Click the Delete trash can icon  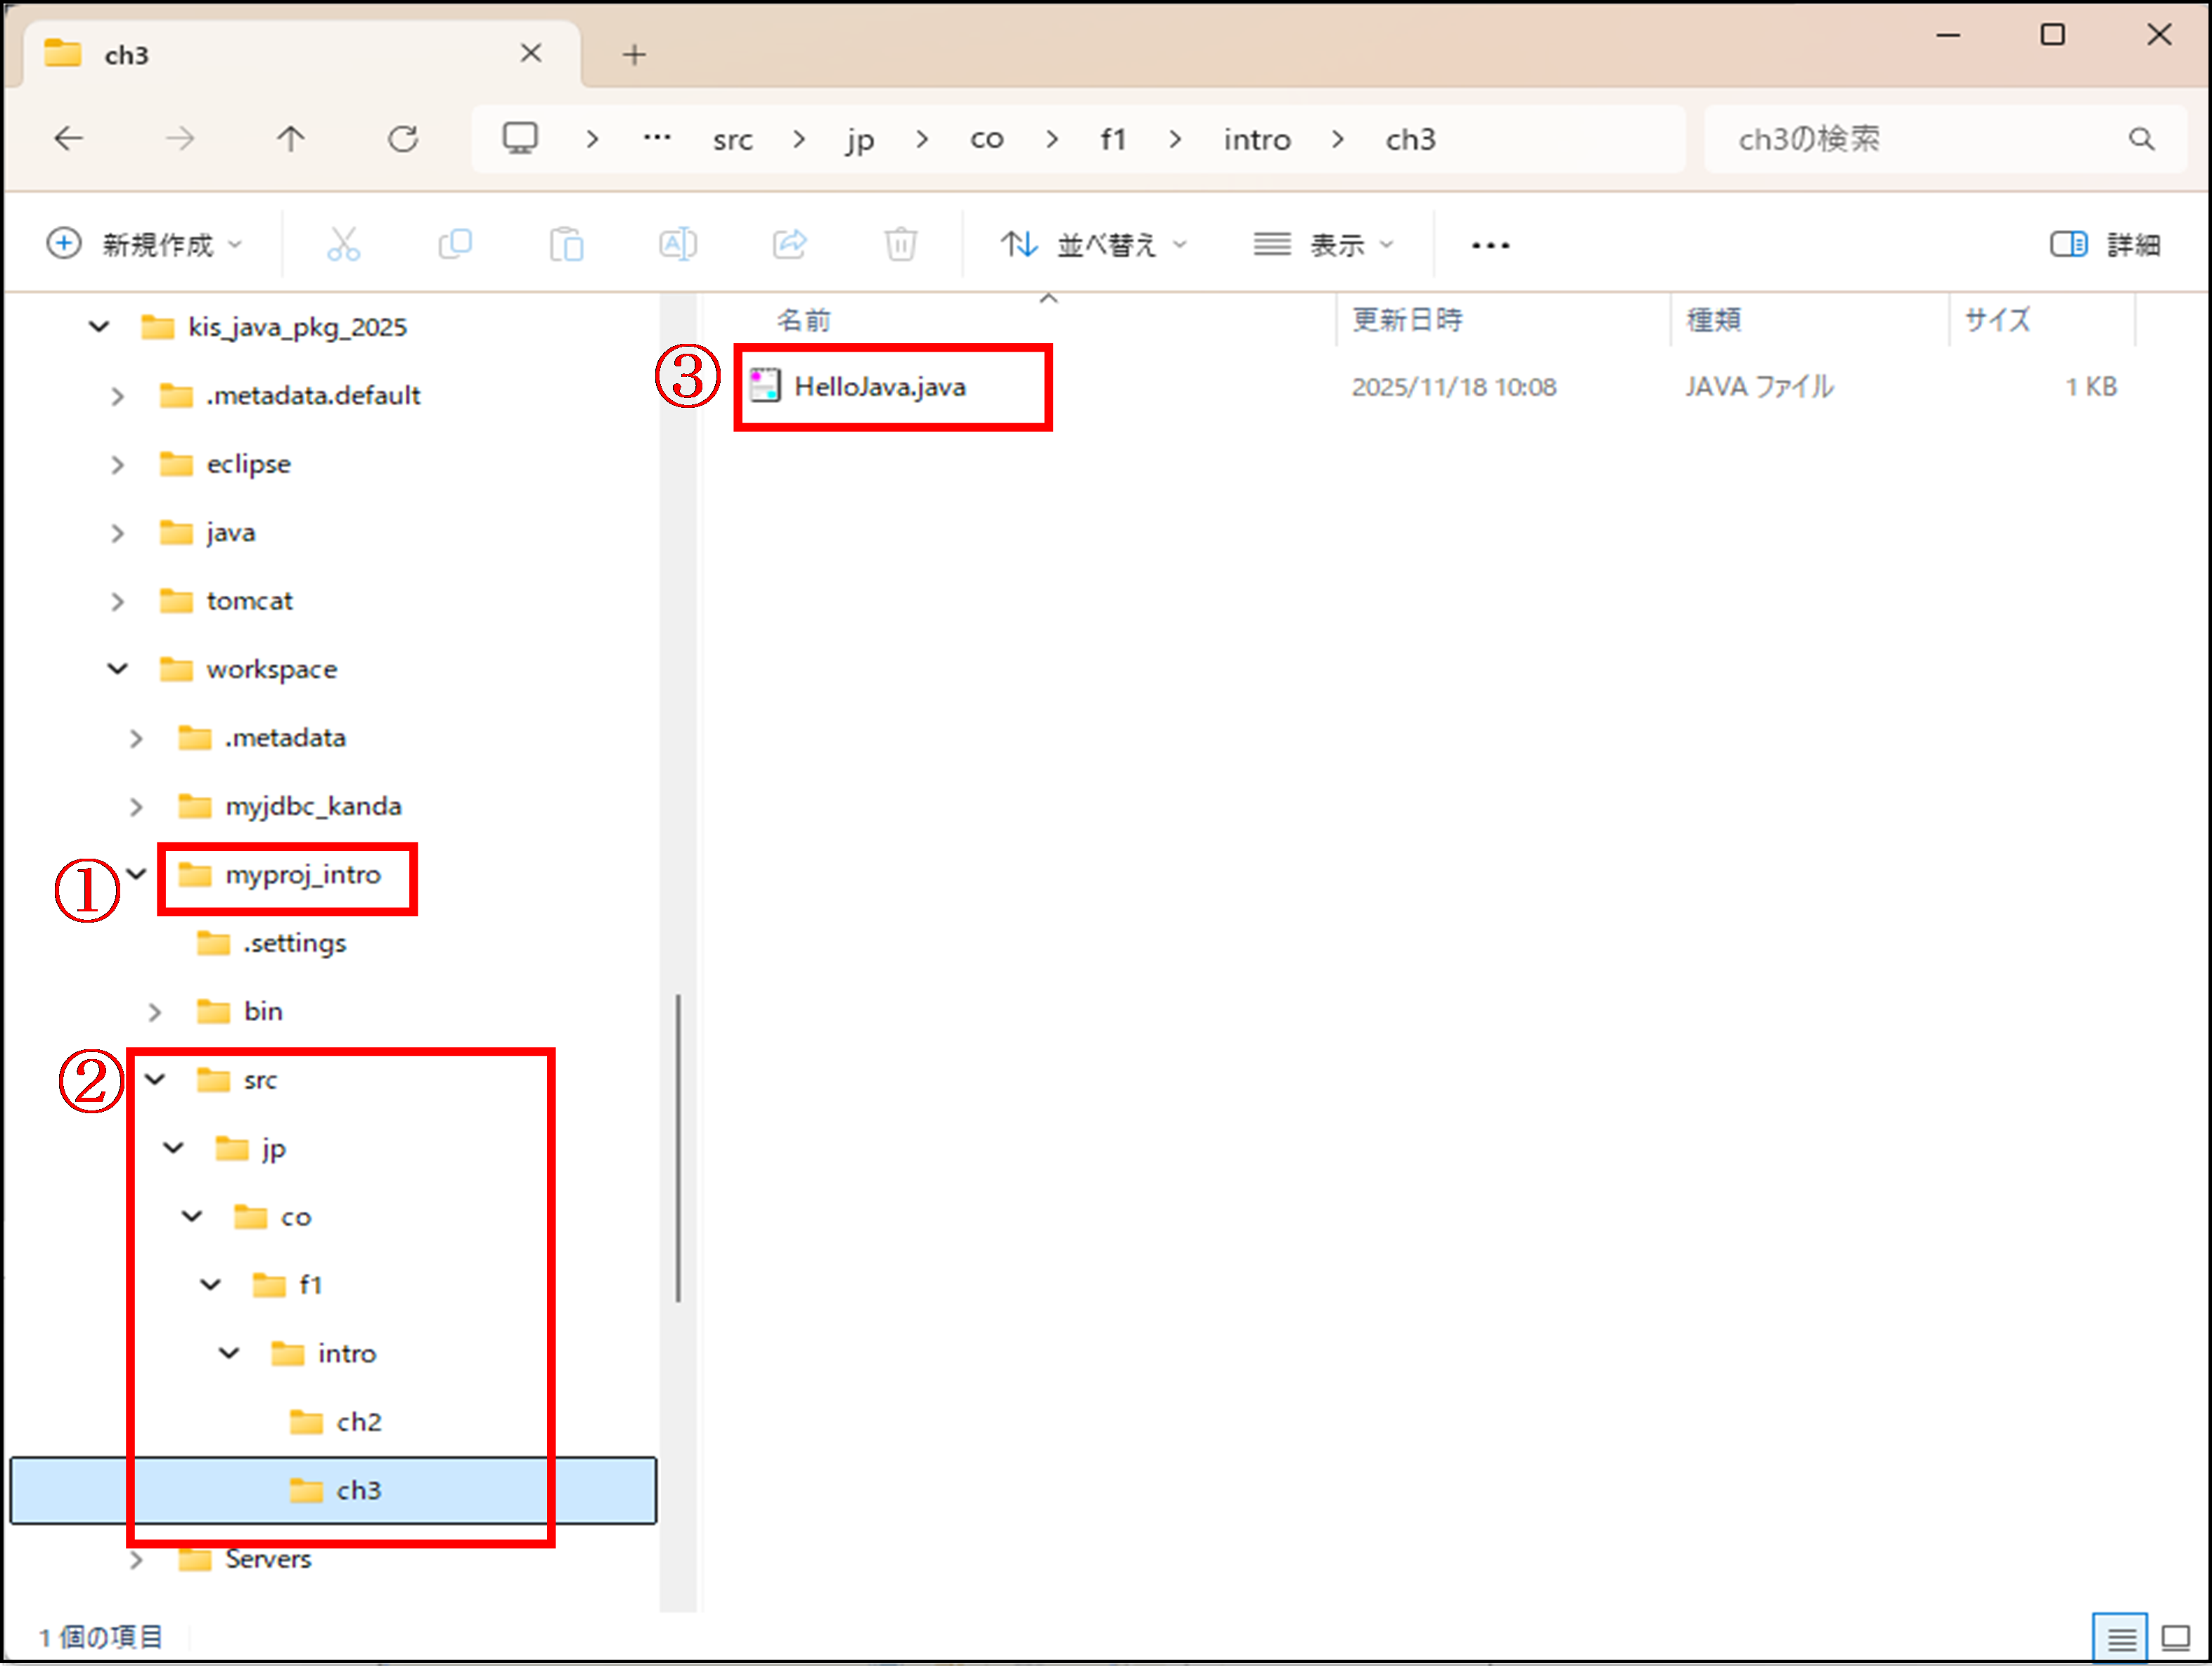[900, 244]
